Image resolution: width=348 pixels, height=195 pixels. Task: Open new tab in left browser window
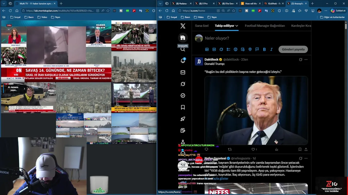coord(61,4)
